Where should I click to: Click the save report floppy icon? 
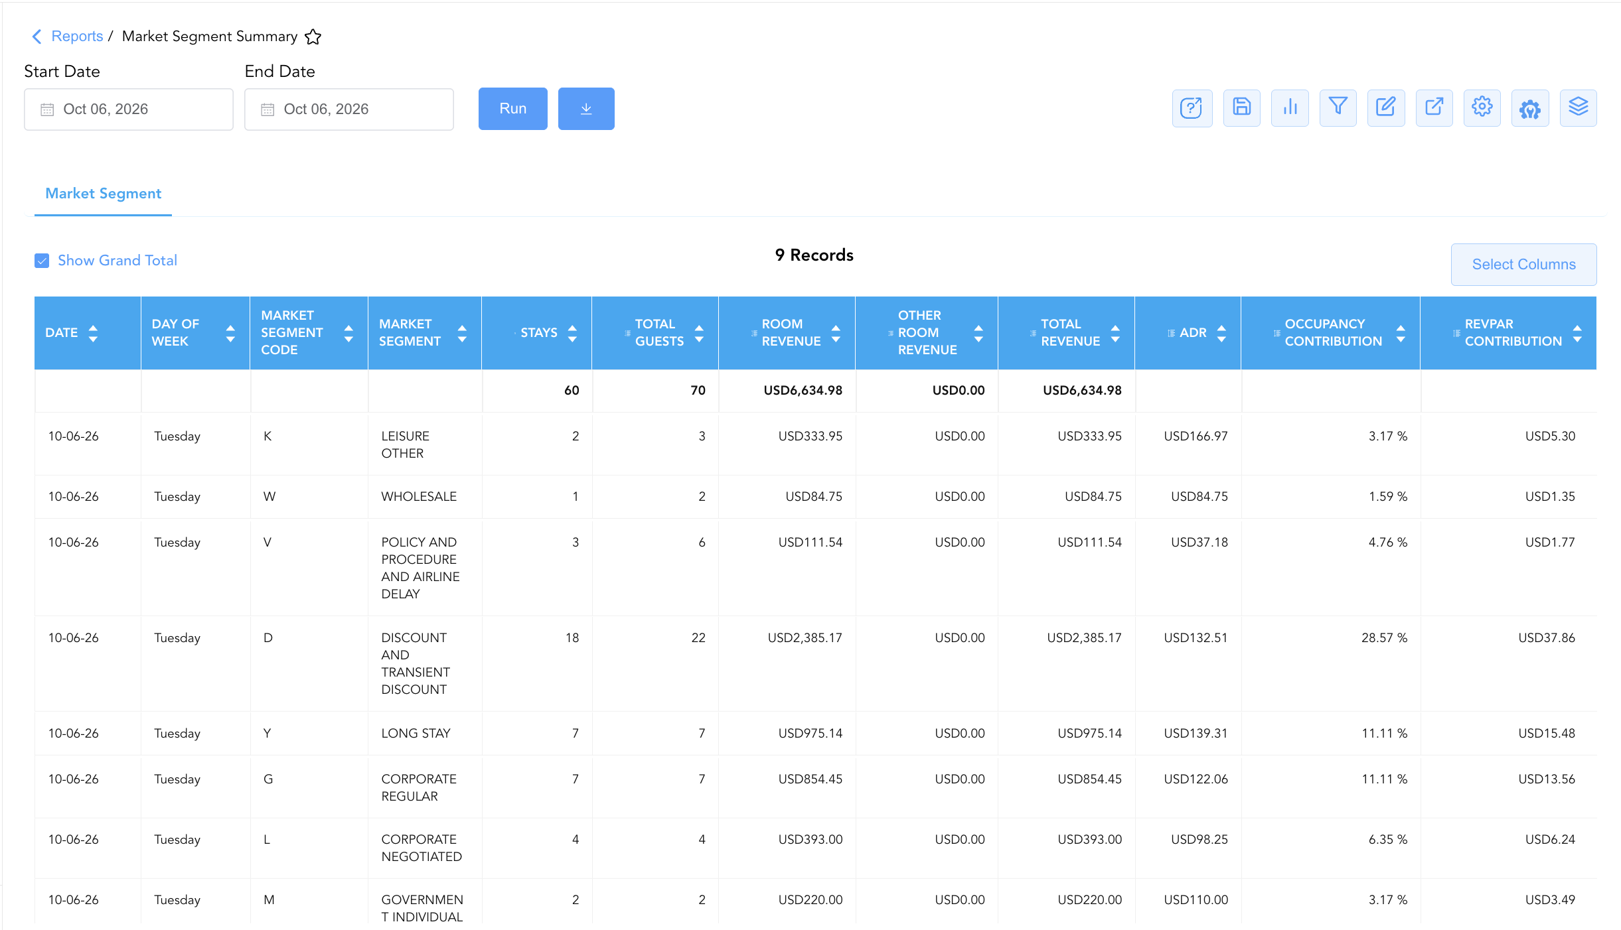point(1241,108)
